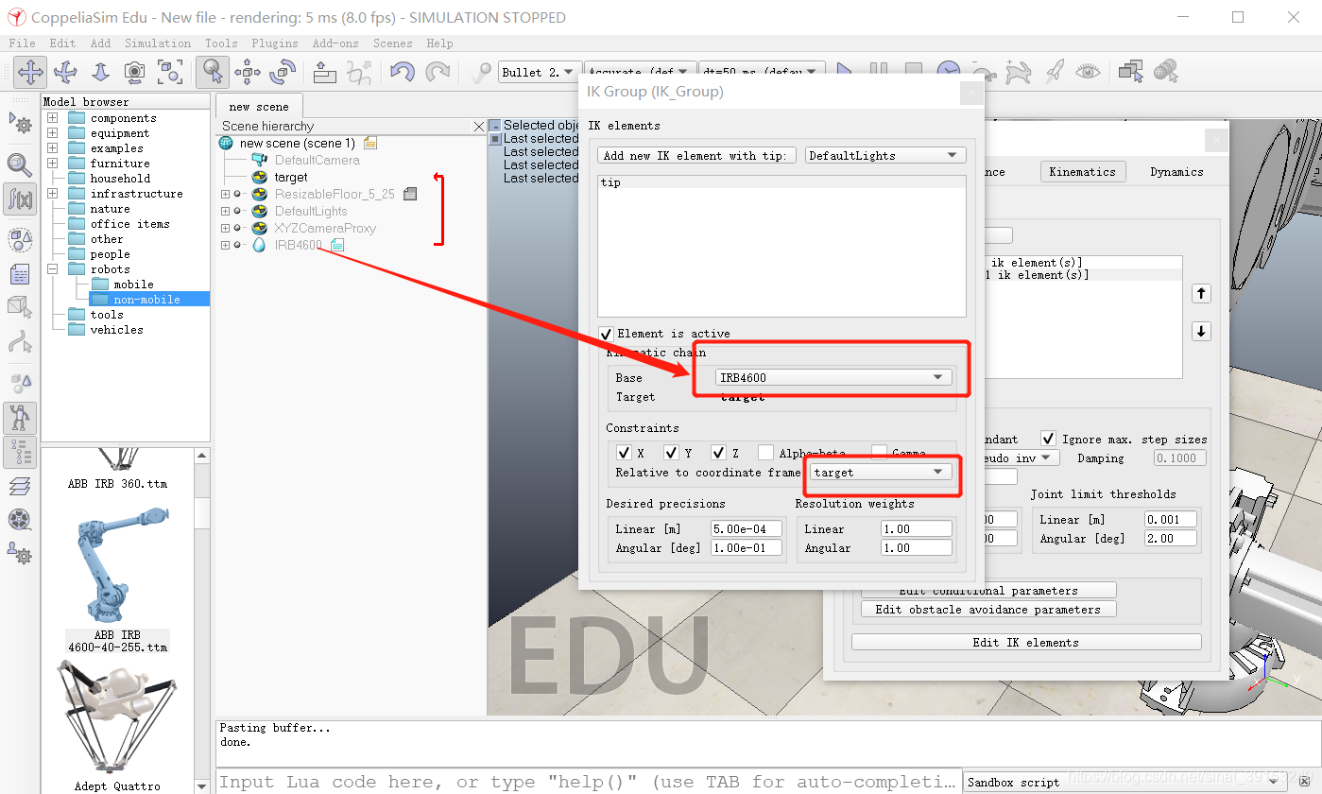Click the scene selector globe icon
The image size is (1322, 794).
click(x=1165, y=72)
